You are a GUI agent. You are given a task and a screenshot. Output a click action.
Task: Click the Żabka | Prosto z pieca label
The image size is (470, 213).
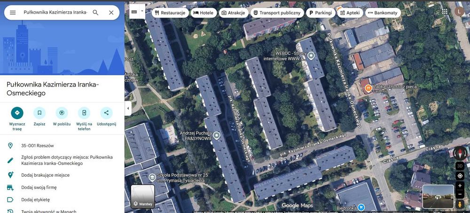[x=395, y=87]
